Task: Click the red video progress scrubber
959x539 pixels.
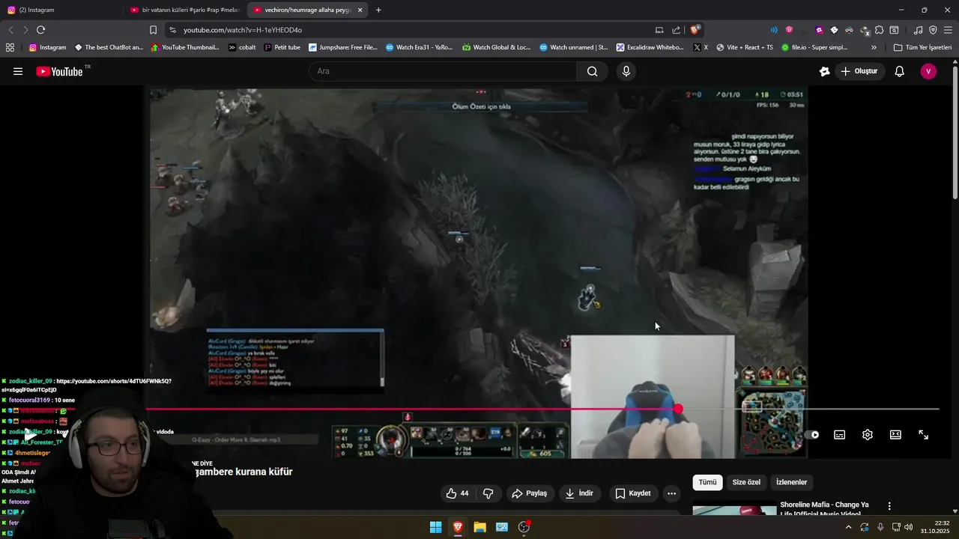Action: click(678, 409)
